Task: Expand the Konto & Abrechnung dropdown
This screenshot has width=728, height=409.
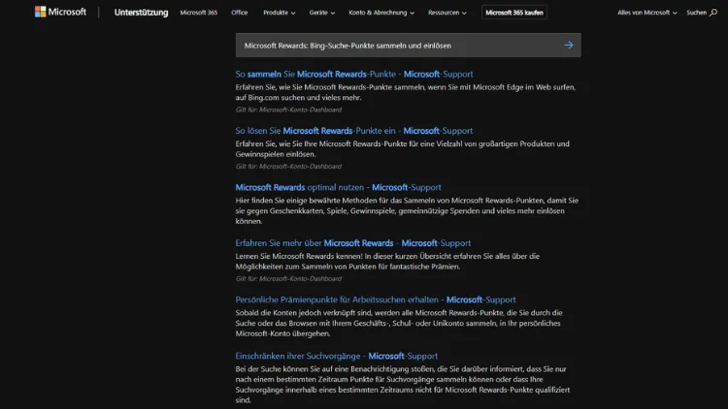Action: (x=381, y=13)
